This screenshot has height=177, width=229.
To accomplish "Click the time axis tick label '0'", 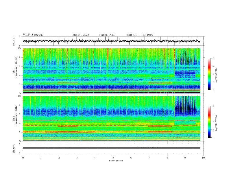I will 23,158.
